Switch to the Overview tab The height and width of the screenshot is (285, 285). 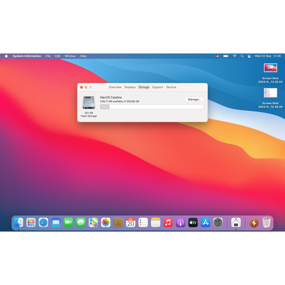point(115,87)
